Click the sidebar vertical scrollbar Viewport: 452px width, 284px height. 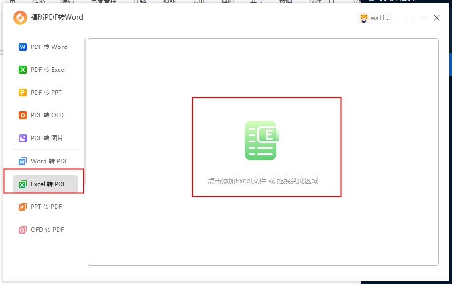(85, 112)
